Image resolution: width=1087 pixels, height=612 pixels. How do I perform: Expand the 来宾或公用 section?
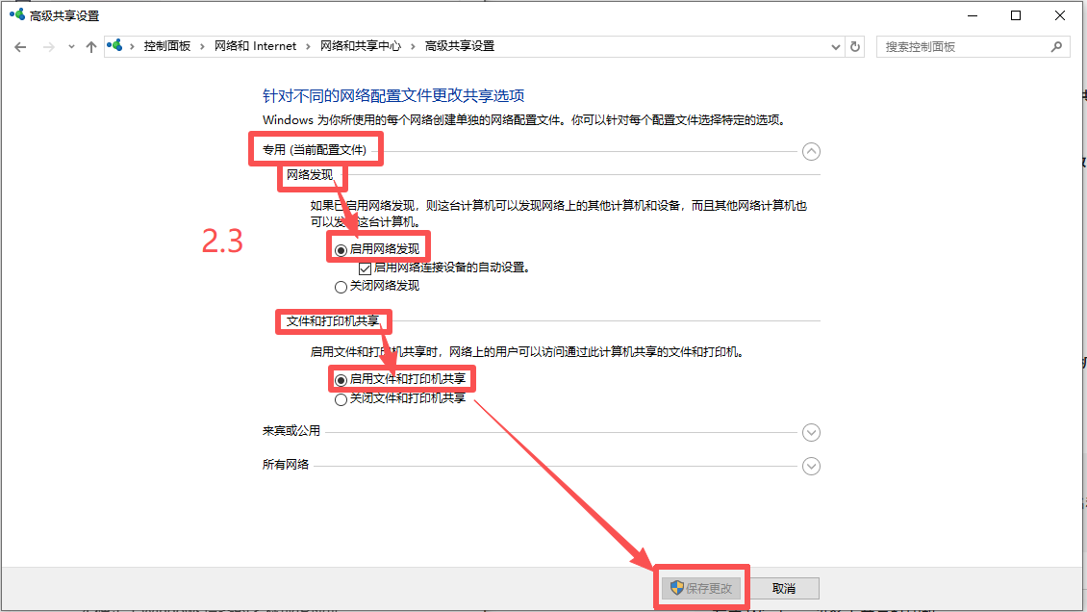pos(811,432)
